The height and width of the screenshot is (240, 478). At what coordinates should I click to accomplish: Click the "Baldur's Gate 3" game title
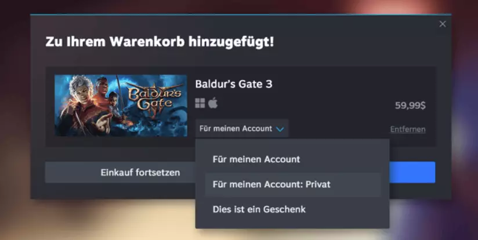point(234,84)
